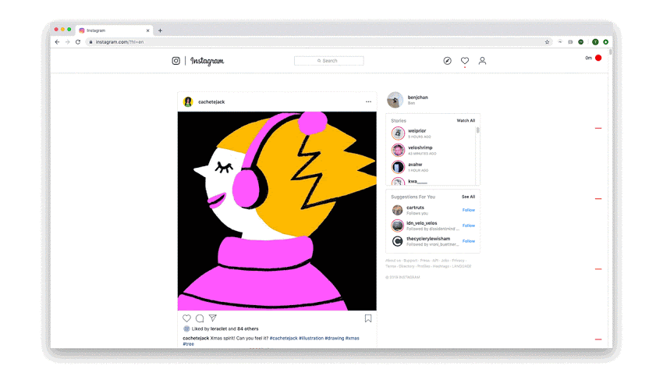Open the #tree hashtag

189,344
